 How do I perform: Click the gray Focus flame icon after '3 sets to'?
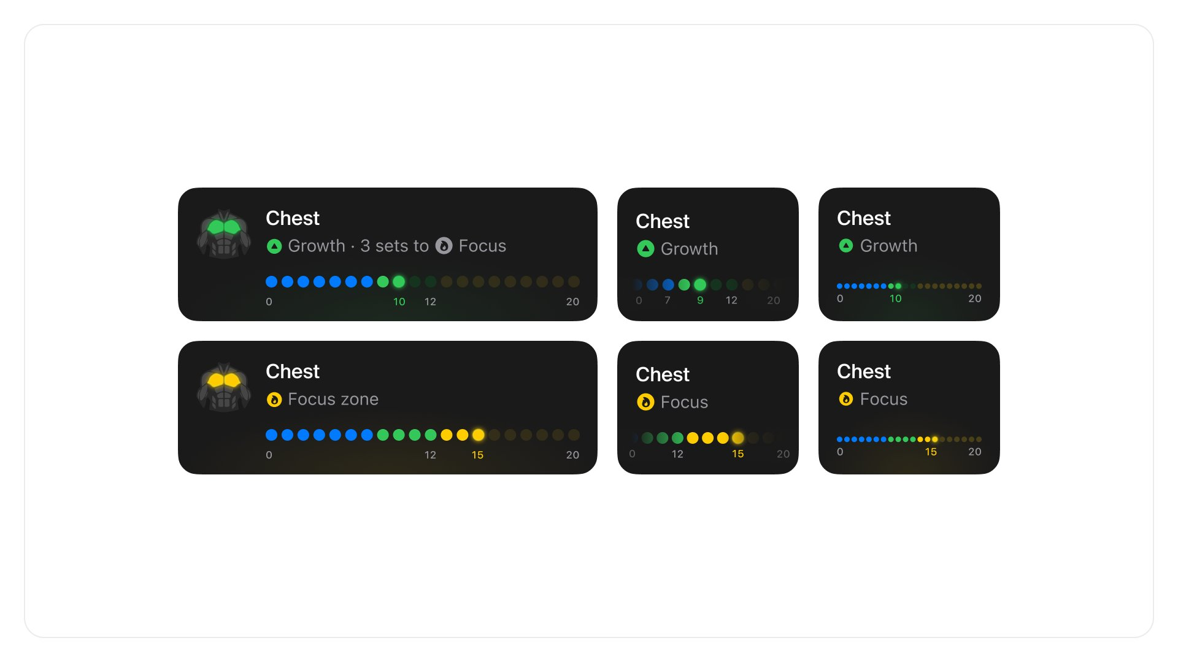444,246
